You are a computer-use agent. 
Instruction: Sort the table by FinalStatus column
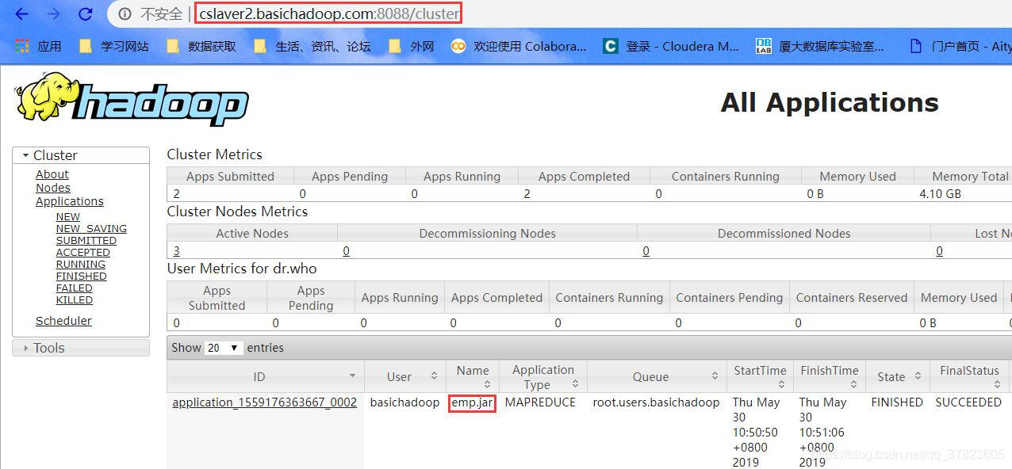[971, 376]
